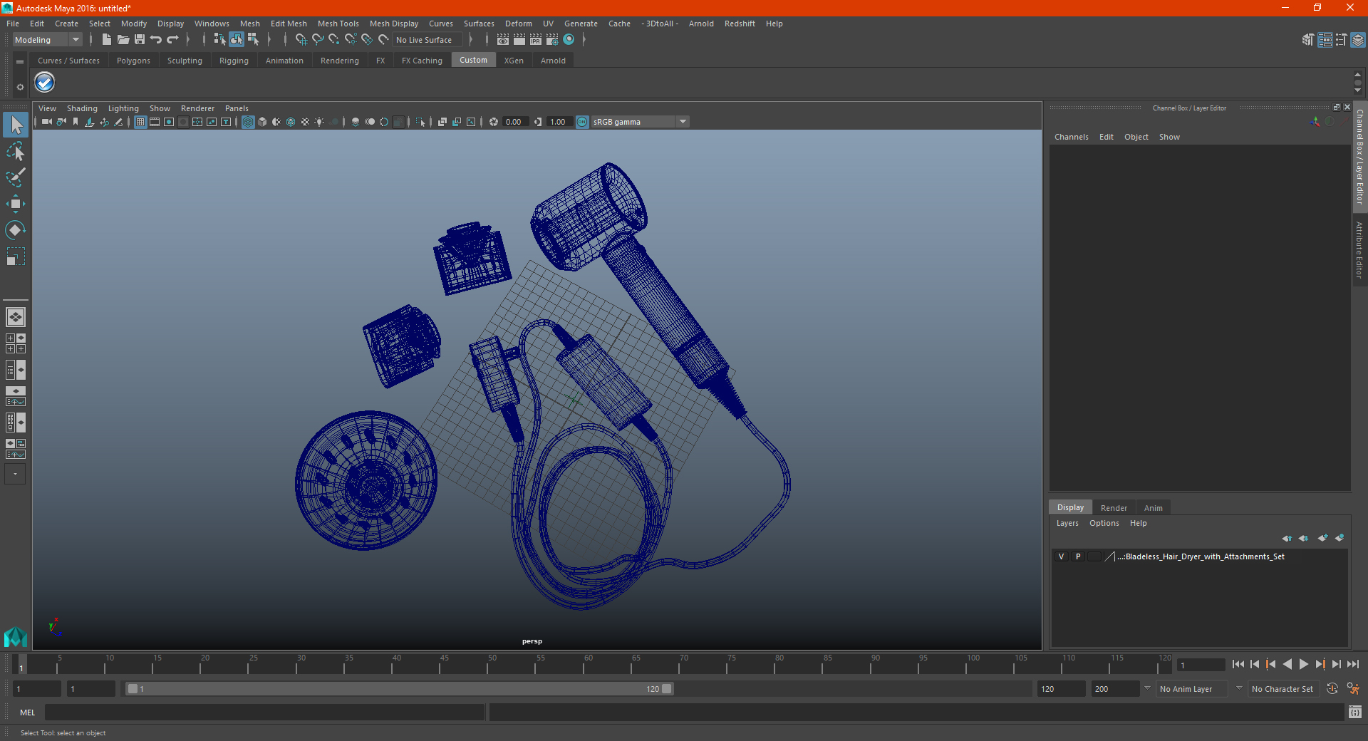Image resolution: width=1368 pixels, height=741 pixels.
Task: Click the Redo arrow icon
Action: [x=173, y=40]
